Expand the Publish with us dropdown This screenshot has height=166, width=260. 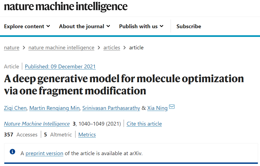pos(141,26)
